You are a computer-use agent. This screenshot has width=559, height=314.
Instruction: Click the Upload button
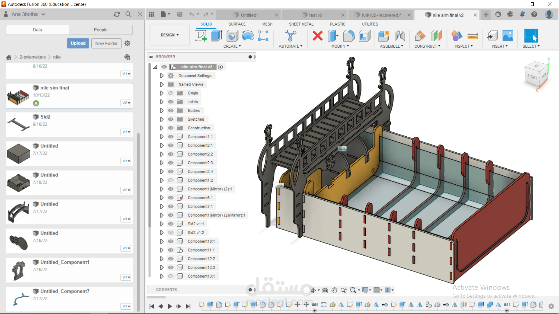[x=78, y=43]
